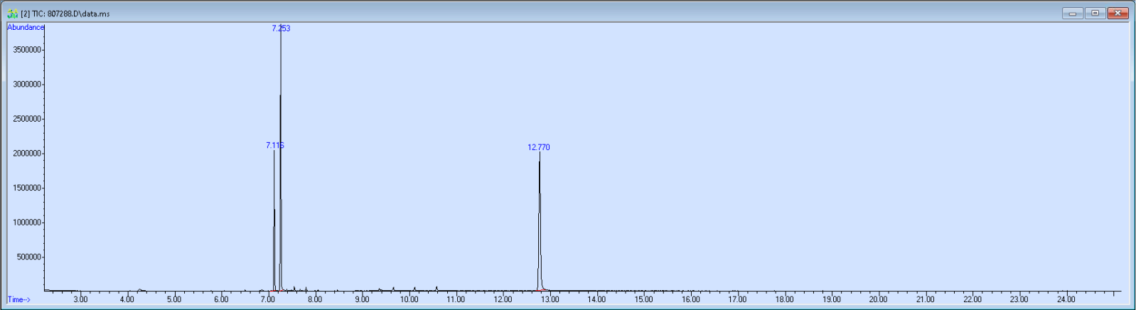Viewport: 1136px width, 310px height.
Task: Click the Time--> axis label
Action: pyautogui.click(x=19, y=299)
